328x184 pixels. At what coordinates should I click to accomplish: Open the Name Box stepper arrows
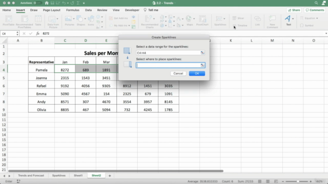(x=17, y=33)
